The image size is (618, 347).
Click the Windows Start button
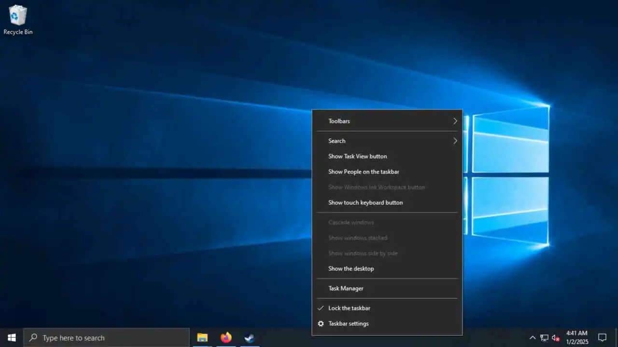tap(12, 337)
